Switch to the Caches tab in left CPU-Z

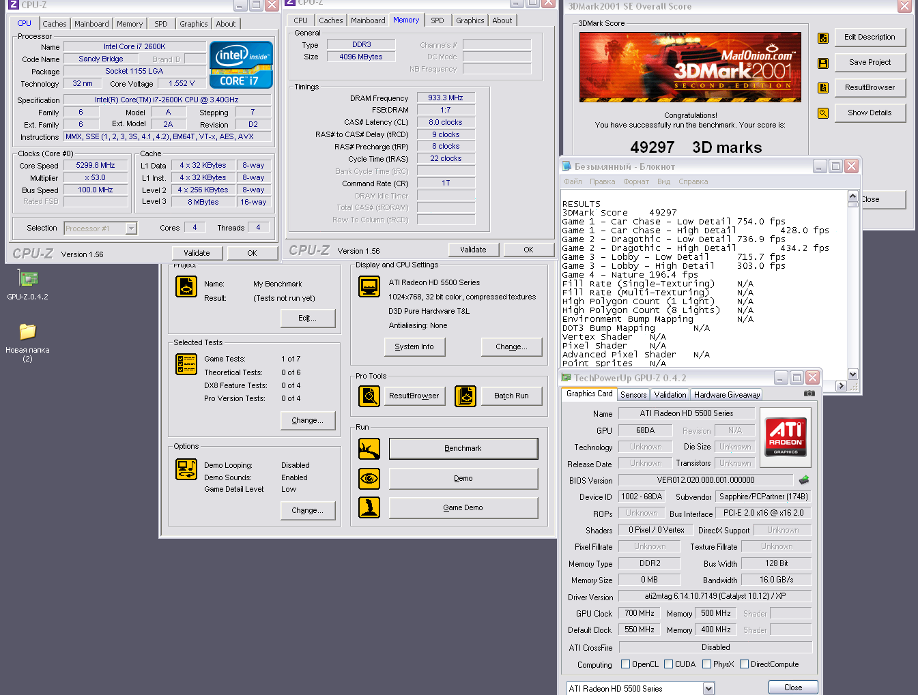[55, 24]
